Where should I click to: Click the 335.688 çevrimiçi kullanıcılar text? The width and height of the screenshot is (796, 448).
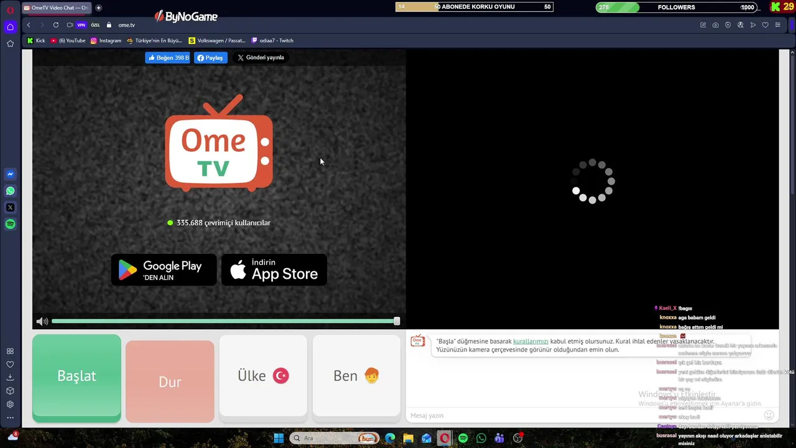click(x=223, y=223)
